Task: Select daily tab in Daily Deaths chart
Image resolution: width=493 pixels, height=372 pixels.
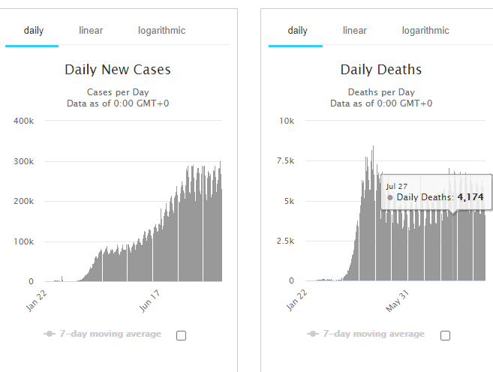Action: pyautogui.click(x=298, y=31)
